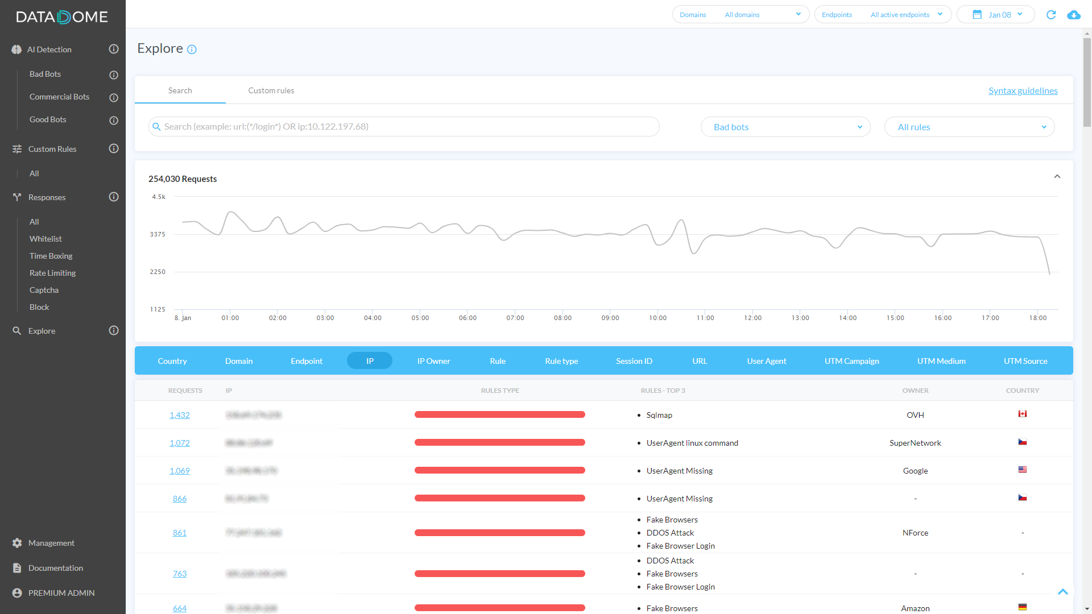This screenshot has height=614, width=1092.
Task: Click the scroll-to-top arrow icon
Action: pyautogui.click(x=1062, y=592)
